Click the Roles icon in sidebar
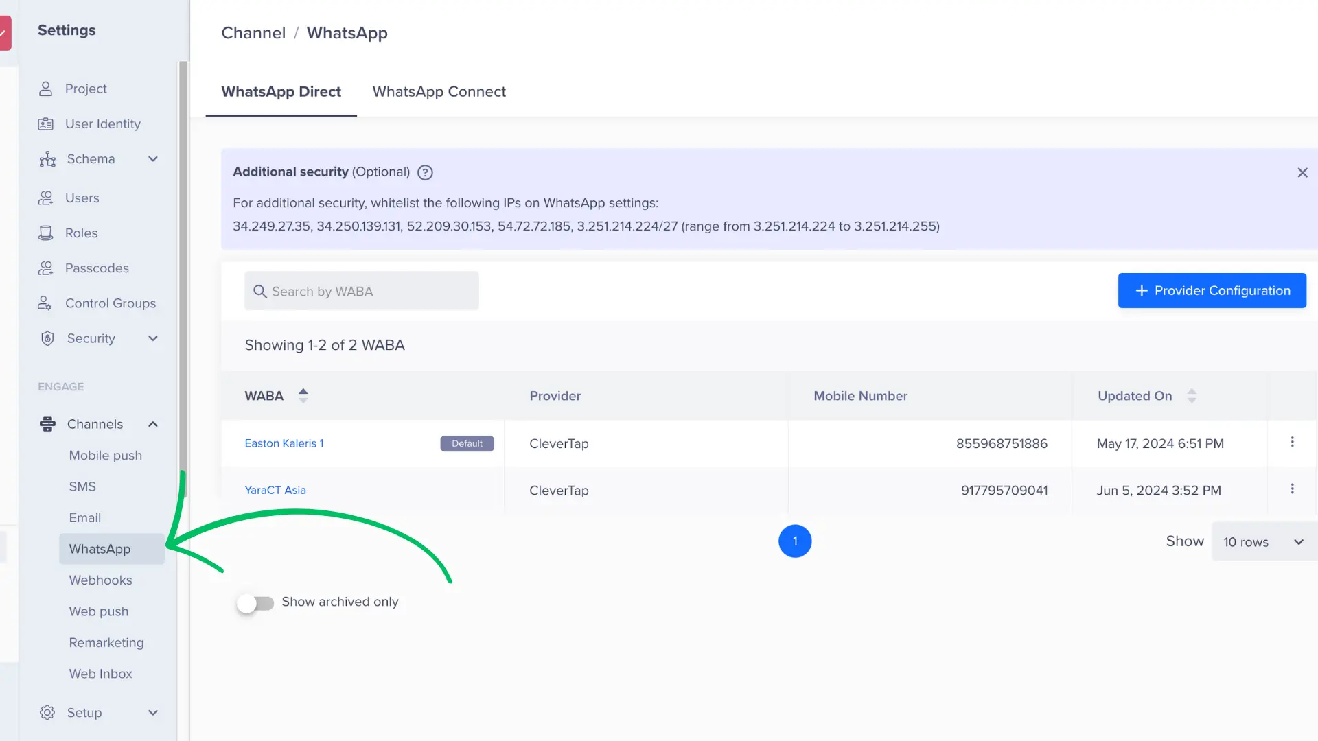Screen dimensions: 1318x741 (x=45, y=233)
